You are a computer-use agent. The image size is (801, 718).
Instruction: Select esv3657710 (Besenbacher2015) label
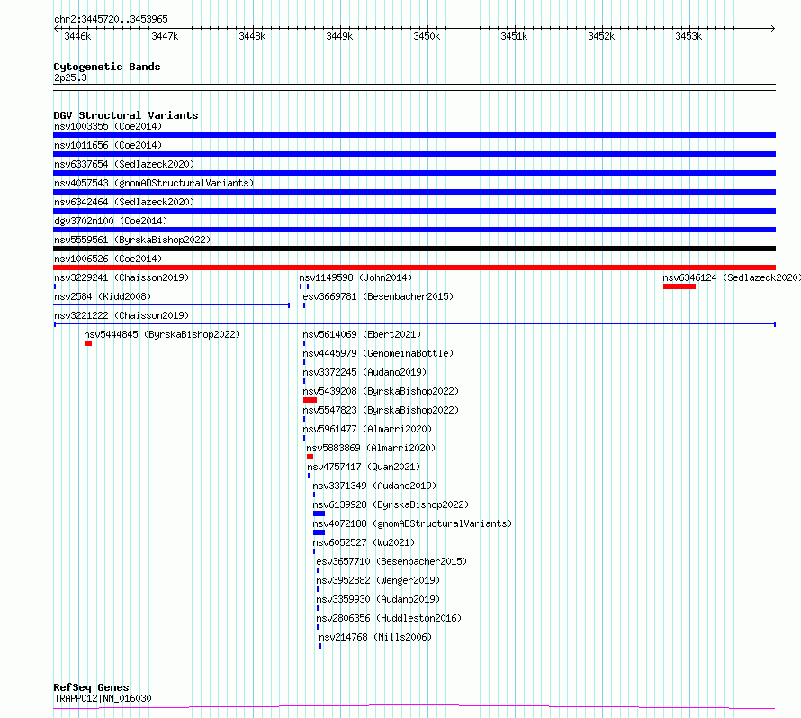(x=391, y=561)
